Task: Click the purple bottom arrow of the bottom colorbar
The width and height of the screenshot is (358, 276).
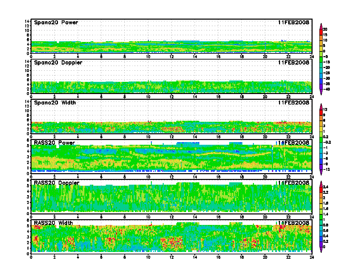Action: 321,250
